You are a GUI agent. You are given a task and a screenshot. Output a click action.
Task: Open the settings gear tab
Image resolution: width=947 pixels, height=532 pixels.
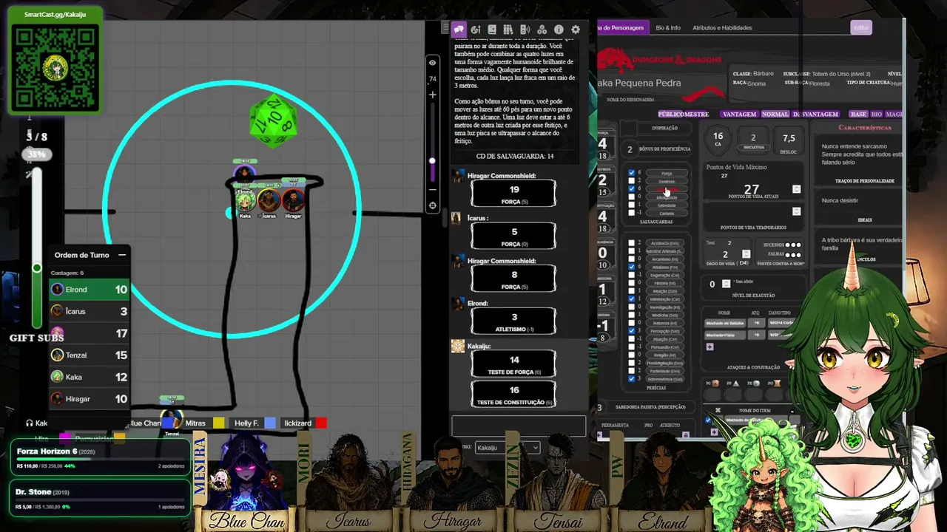576,30
